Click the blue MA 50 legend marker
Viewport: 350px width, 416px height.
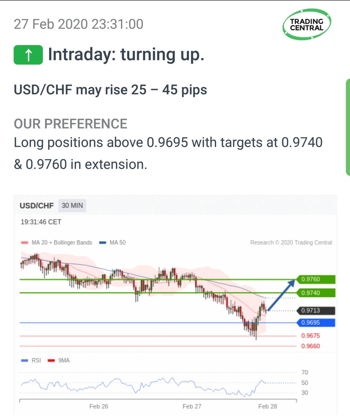coord(103,243)
